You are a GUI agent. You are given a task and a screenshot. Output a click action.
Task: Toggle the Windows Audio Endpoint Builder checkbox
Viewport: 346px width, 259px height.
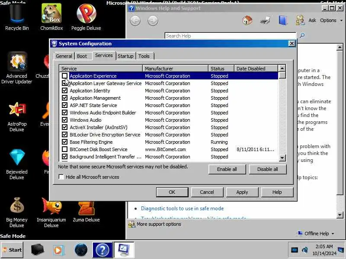click(x=64, y=113)
